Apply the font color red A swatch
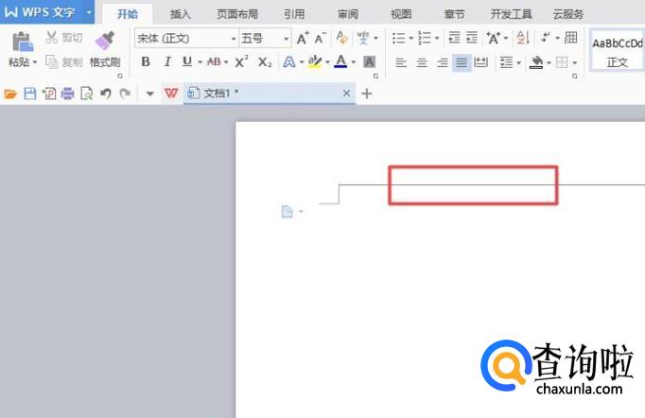The image size is (645, 418). 340,61
